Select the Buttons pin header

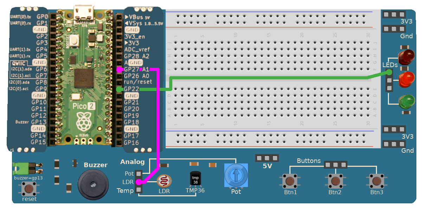pos(335,164)
